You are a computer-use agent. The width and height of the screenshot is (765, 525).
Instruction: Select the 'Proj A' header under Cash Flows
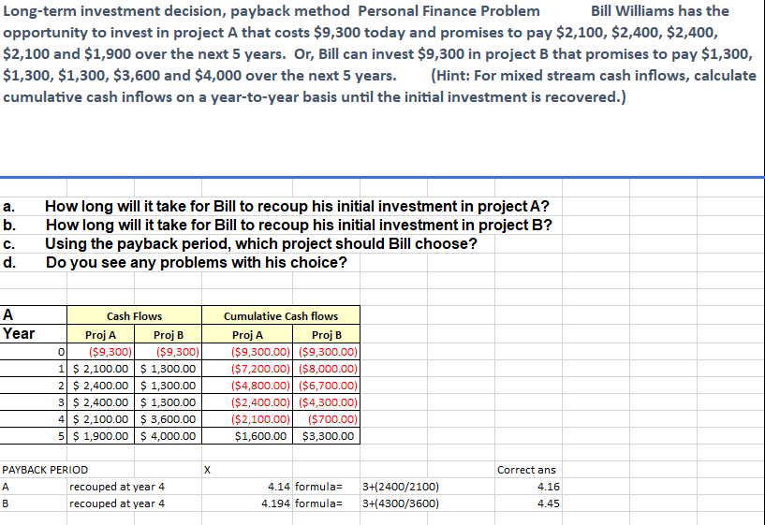tap(100, 335)
